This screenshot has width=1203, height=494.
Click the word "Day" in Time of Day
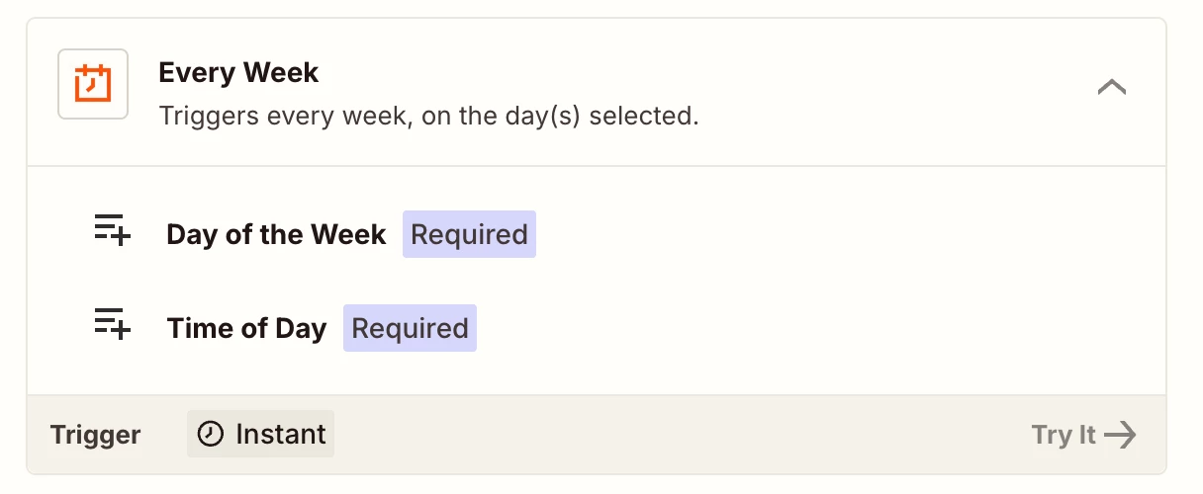[301, 328]
